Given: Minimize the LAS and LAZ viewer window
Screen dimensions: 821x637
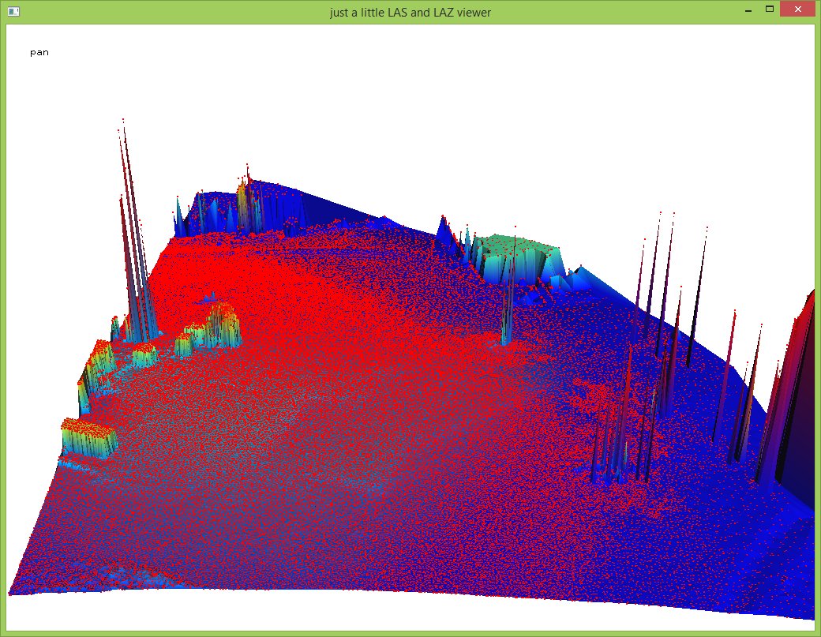Looking at the screenshot, I should click(x=746, y=9).
